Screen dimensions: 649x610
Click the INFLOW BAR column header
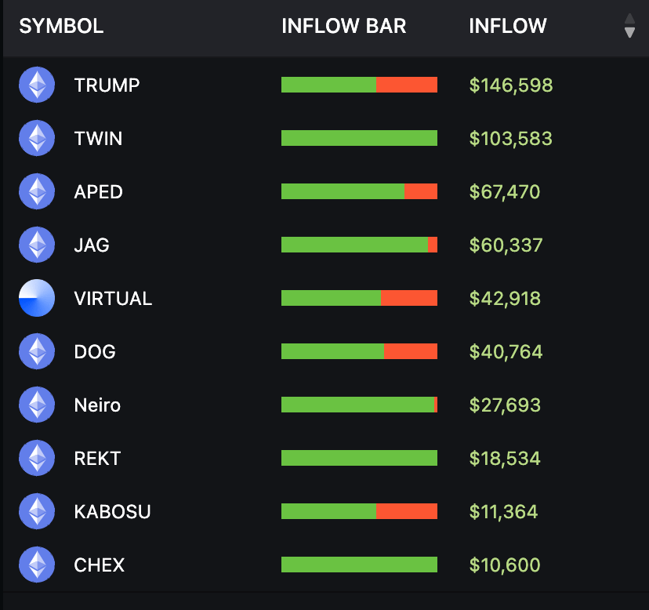[x=343, y=26]
